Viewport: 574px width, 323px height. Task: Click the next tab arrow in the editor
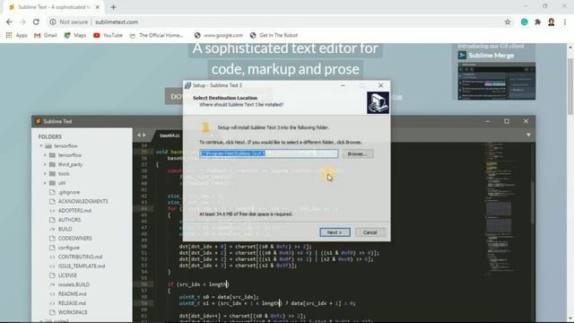[x=144, y=135]
